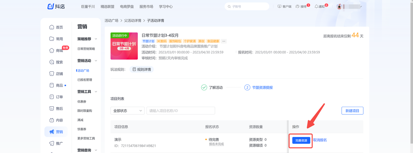The width and height of the screenshot is (413, 153).
Task: Click the 客户端 download icon
Action: point(279,6)
